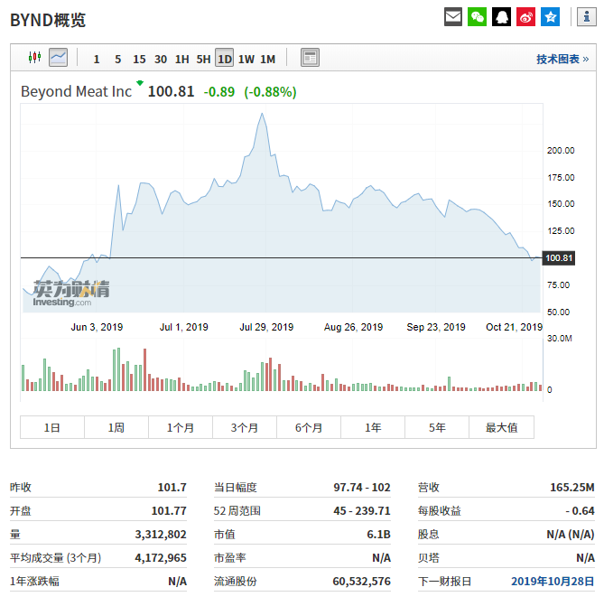
Task: Show the 1个月 time range
Action: [x=181, y=427]
